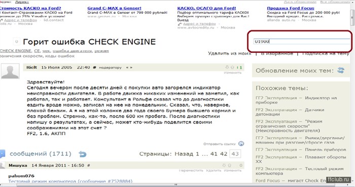Go to page 1 in pagination
The image size is (355, 187).
(x=197, y=154)
